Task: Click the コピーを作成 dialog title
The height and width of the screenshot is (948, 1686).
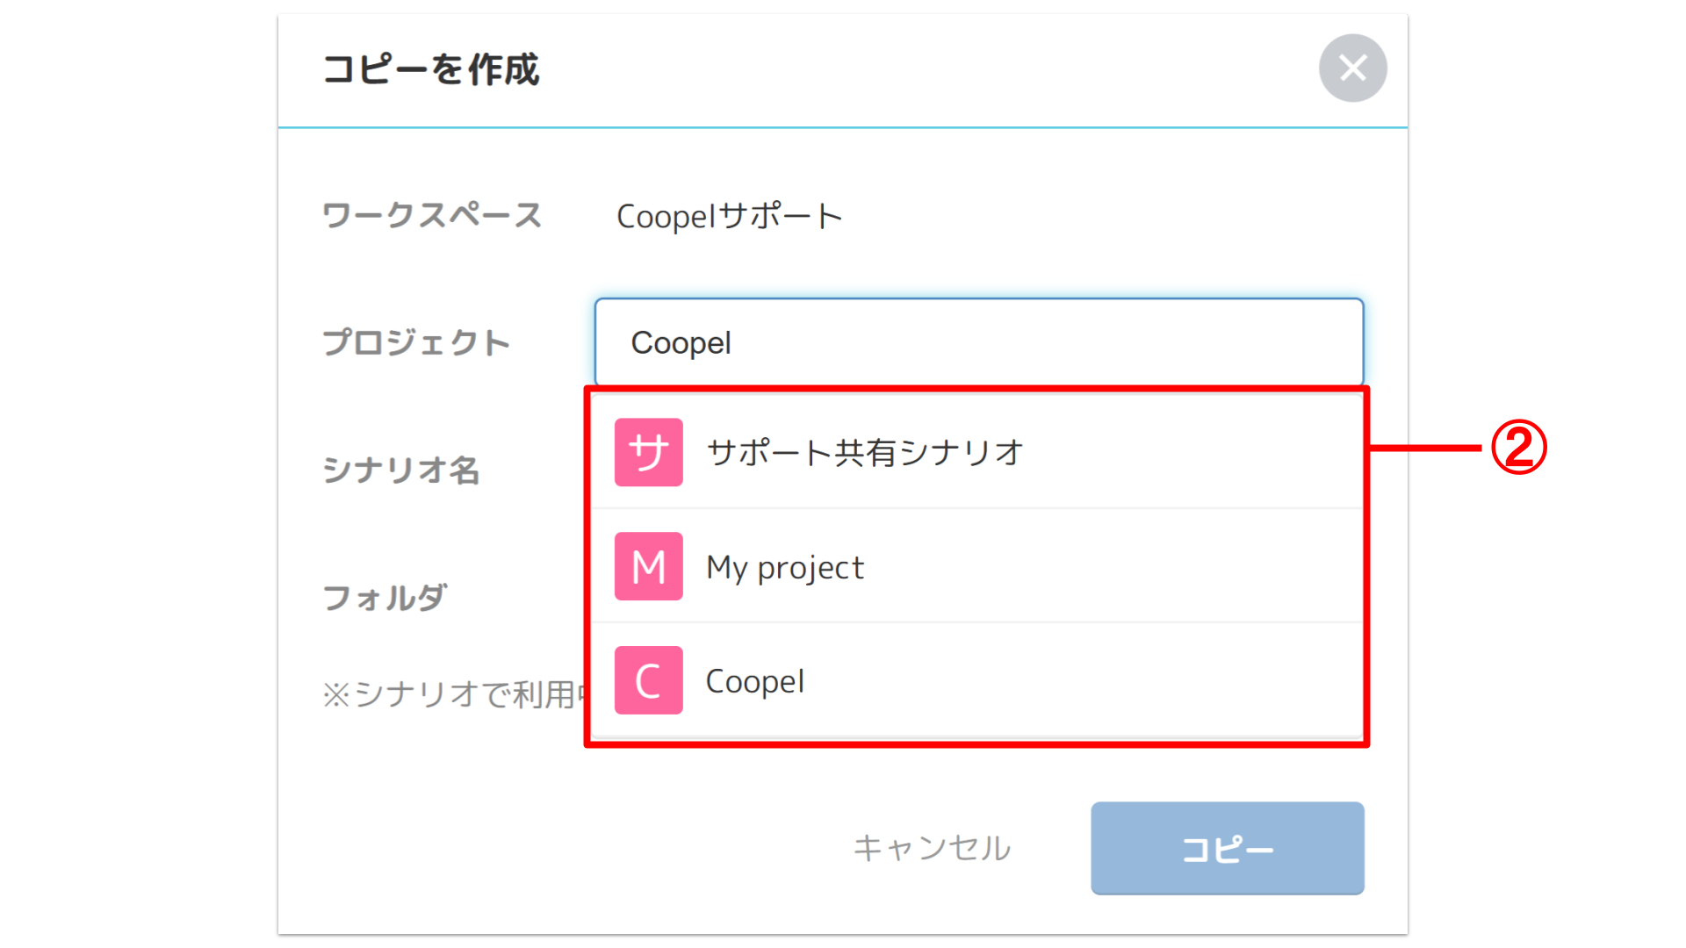Action: (430, 69)
